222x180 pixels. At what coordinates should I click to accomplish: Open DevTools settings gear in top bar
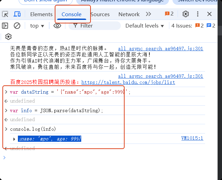(x=186, y=14)
